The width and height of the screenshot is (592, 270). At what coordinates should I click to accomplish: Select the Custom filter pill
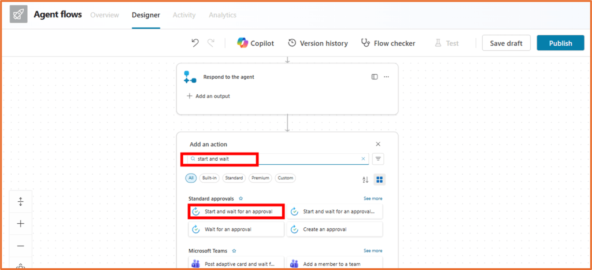(x=286, y=178)
